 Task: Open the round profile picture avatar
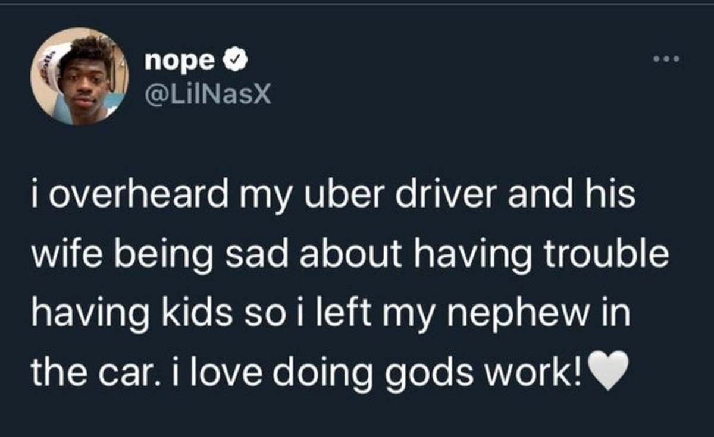79,76
